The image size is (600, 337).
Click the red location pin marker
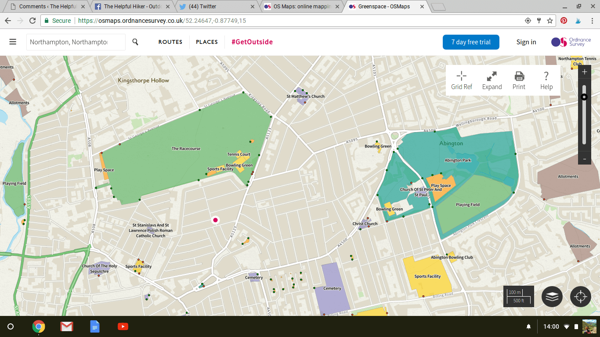(x=215, y=220)
